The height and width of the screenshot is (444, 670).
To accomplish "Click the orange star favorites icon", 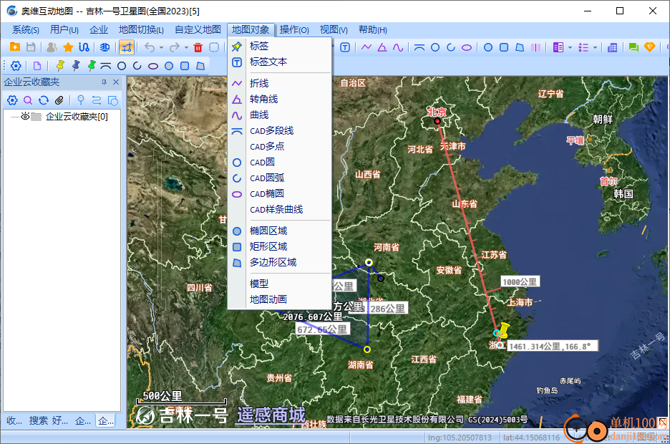I will point(68,47).
